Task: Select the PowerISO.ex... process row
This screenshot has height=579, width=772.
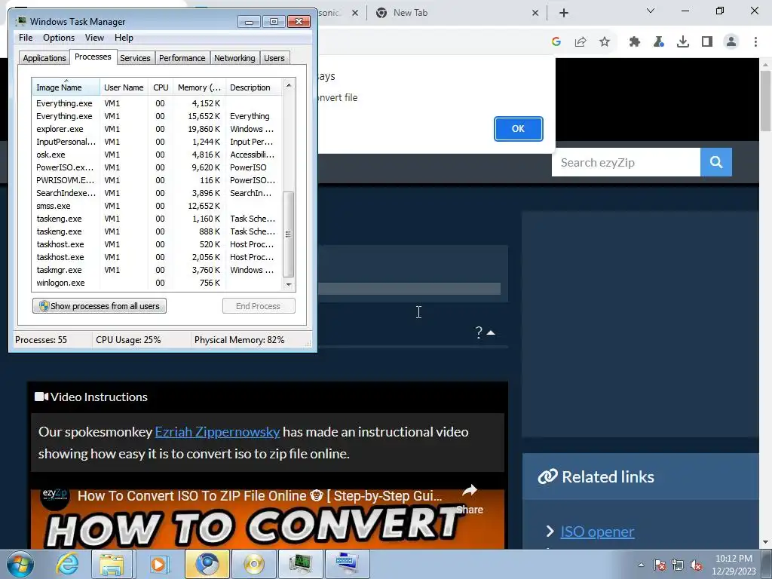Action: [x=157, y=167]
